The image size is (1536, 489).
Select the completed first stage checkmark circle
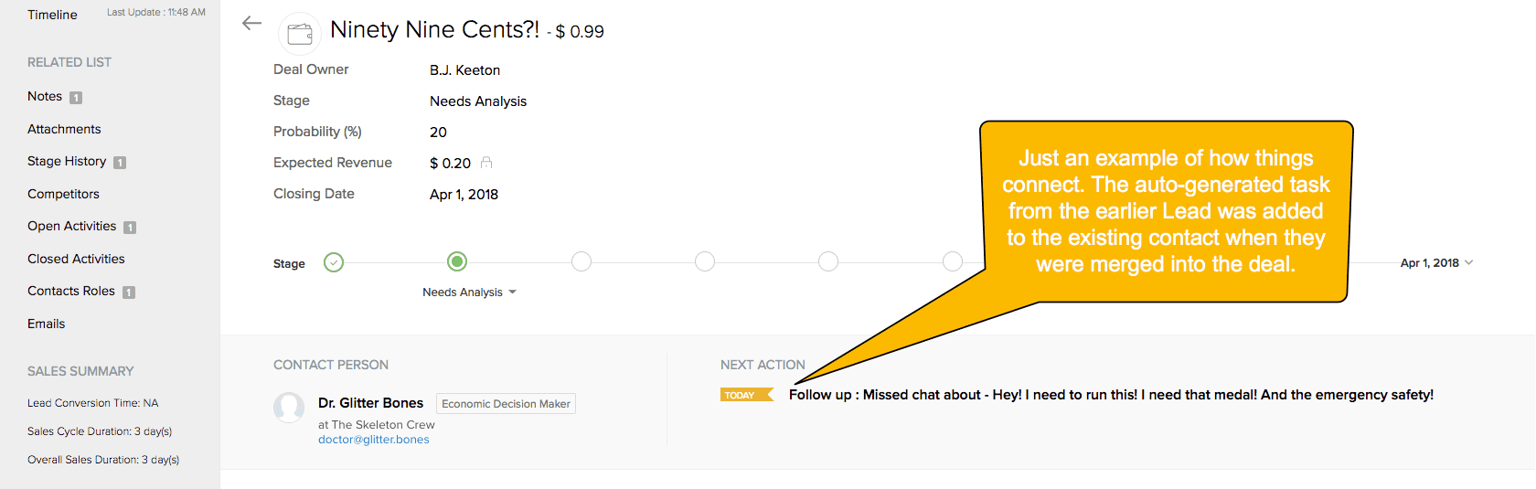(334, 262)
